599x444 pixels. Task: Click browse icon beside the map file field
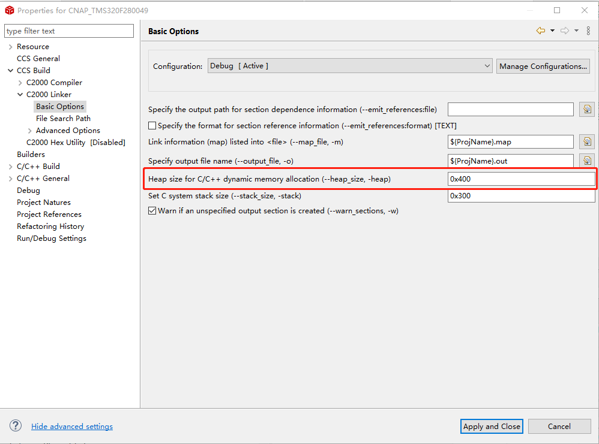point(586,141)
